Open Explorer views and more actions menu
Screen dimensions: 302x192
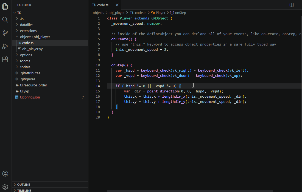pos(82,5)
